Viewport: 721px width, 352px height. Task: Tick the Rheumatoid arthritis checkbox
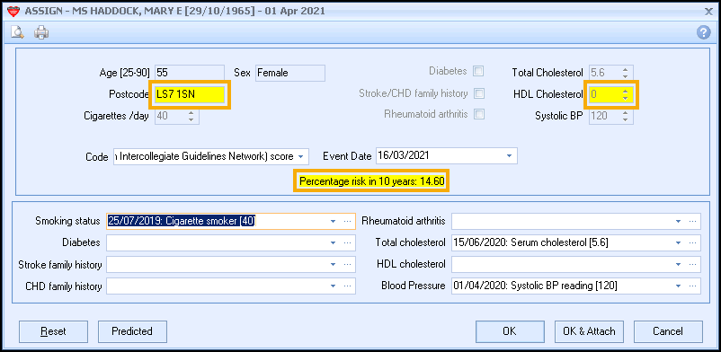[479, 114]
